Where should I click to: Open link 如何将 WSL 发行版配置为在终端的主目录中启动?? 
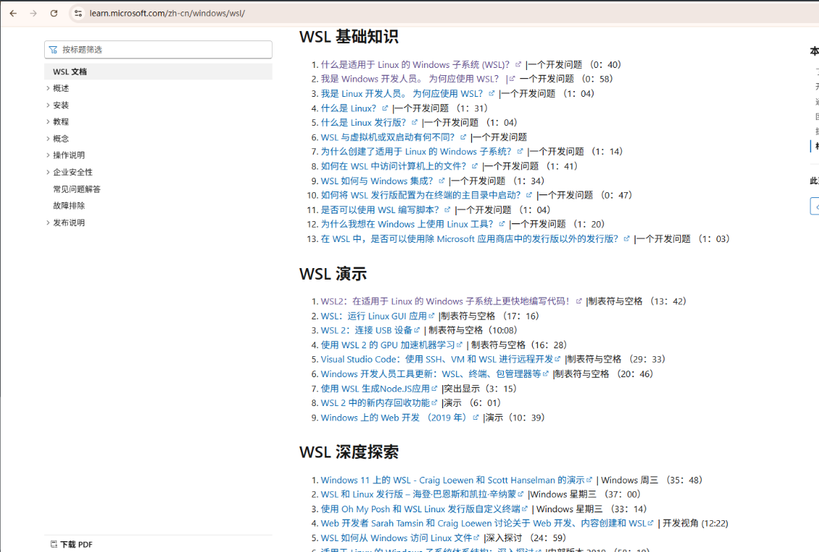(x=421, y=195)
